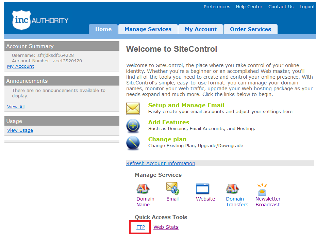Screen dimensions: 316x238
Task: Click the 'no announcements available' message
Action: pos(59,93)
